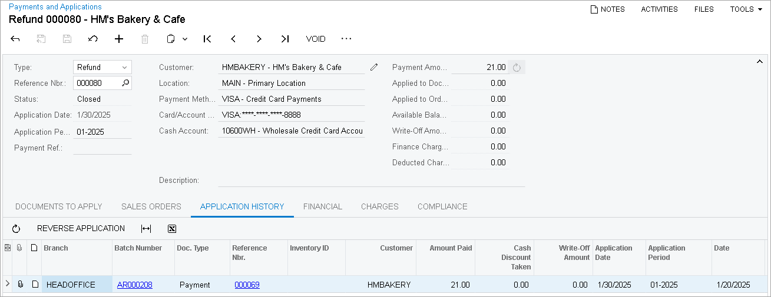Refresh the application history grid
This screenshot has width=771, height=297.
[16, 229]
